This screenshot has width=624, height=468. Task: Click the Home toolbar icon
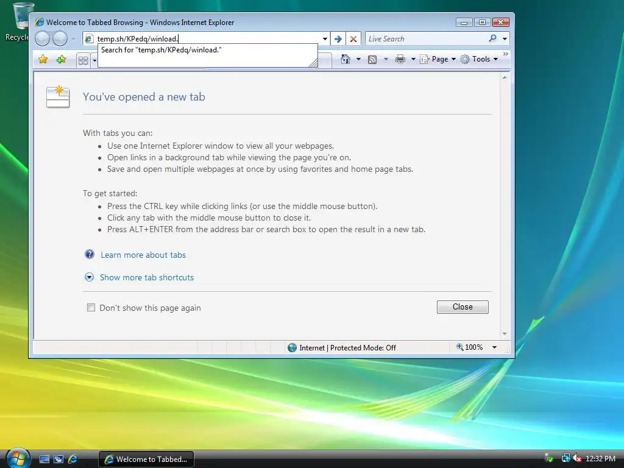pos(346,59)
